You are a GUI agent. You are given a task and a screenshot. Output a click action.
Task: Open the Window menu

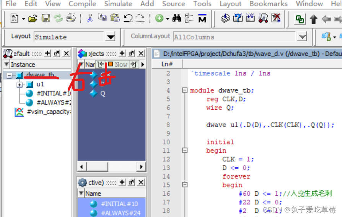pyautogui.click(x=309, y=4)
